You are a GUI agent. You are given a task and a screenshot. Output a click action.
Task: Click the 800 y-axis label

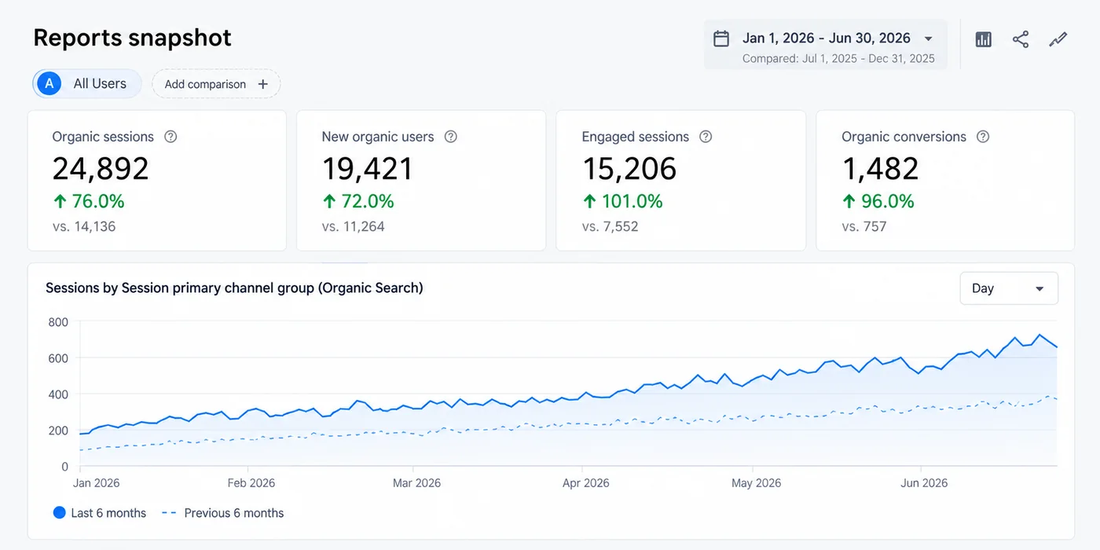click(58, 322)
